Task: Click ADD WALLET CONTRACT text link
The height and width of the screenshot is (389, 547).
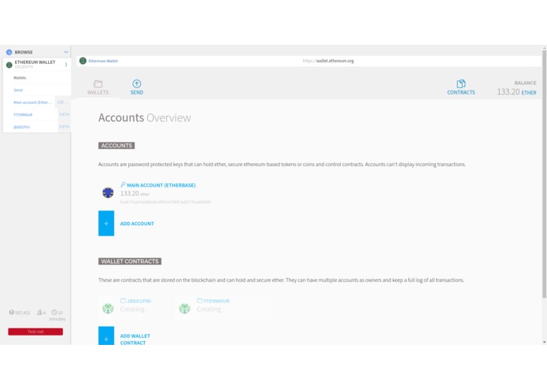Action: (x=135, y=339)
